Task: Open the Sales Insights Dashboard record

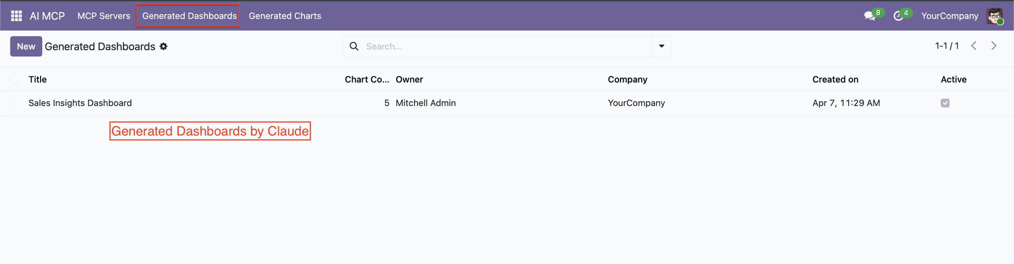Action: coord(80,103)
